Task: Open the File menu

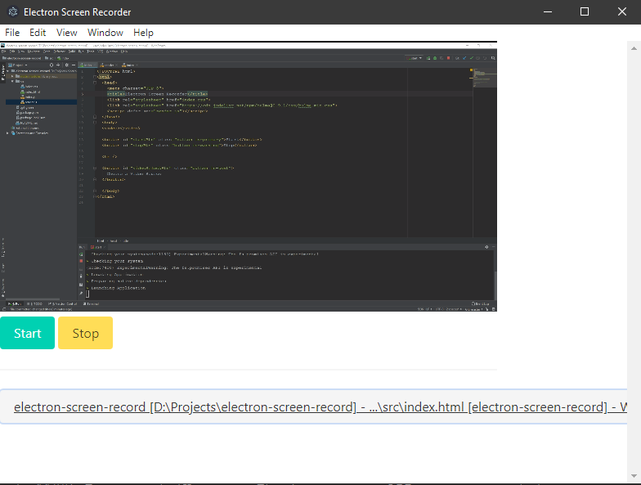Action: click(x=12, y=33)
